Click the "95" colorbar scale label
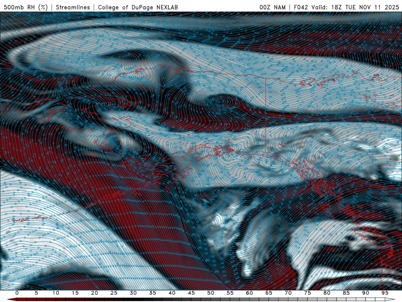The width and height of the screenshot is (402, 302). coord(385,293)
